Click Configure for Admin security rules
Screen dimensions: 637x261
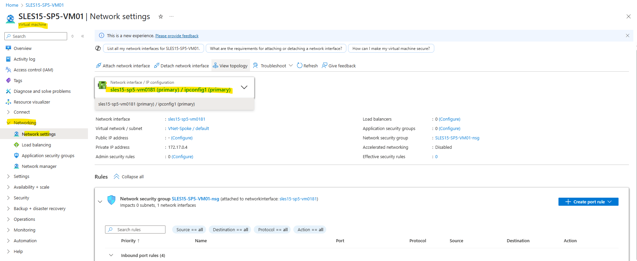click(x=182, y=156)
